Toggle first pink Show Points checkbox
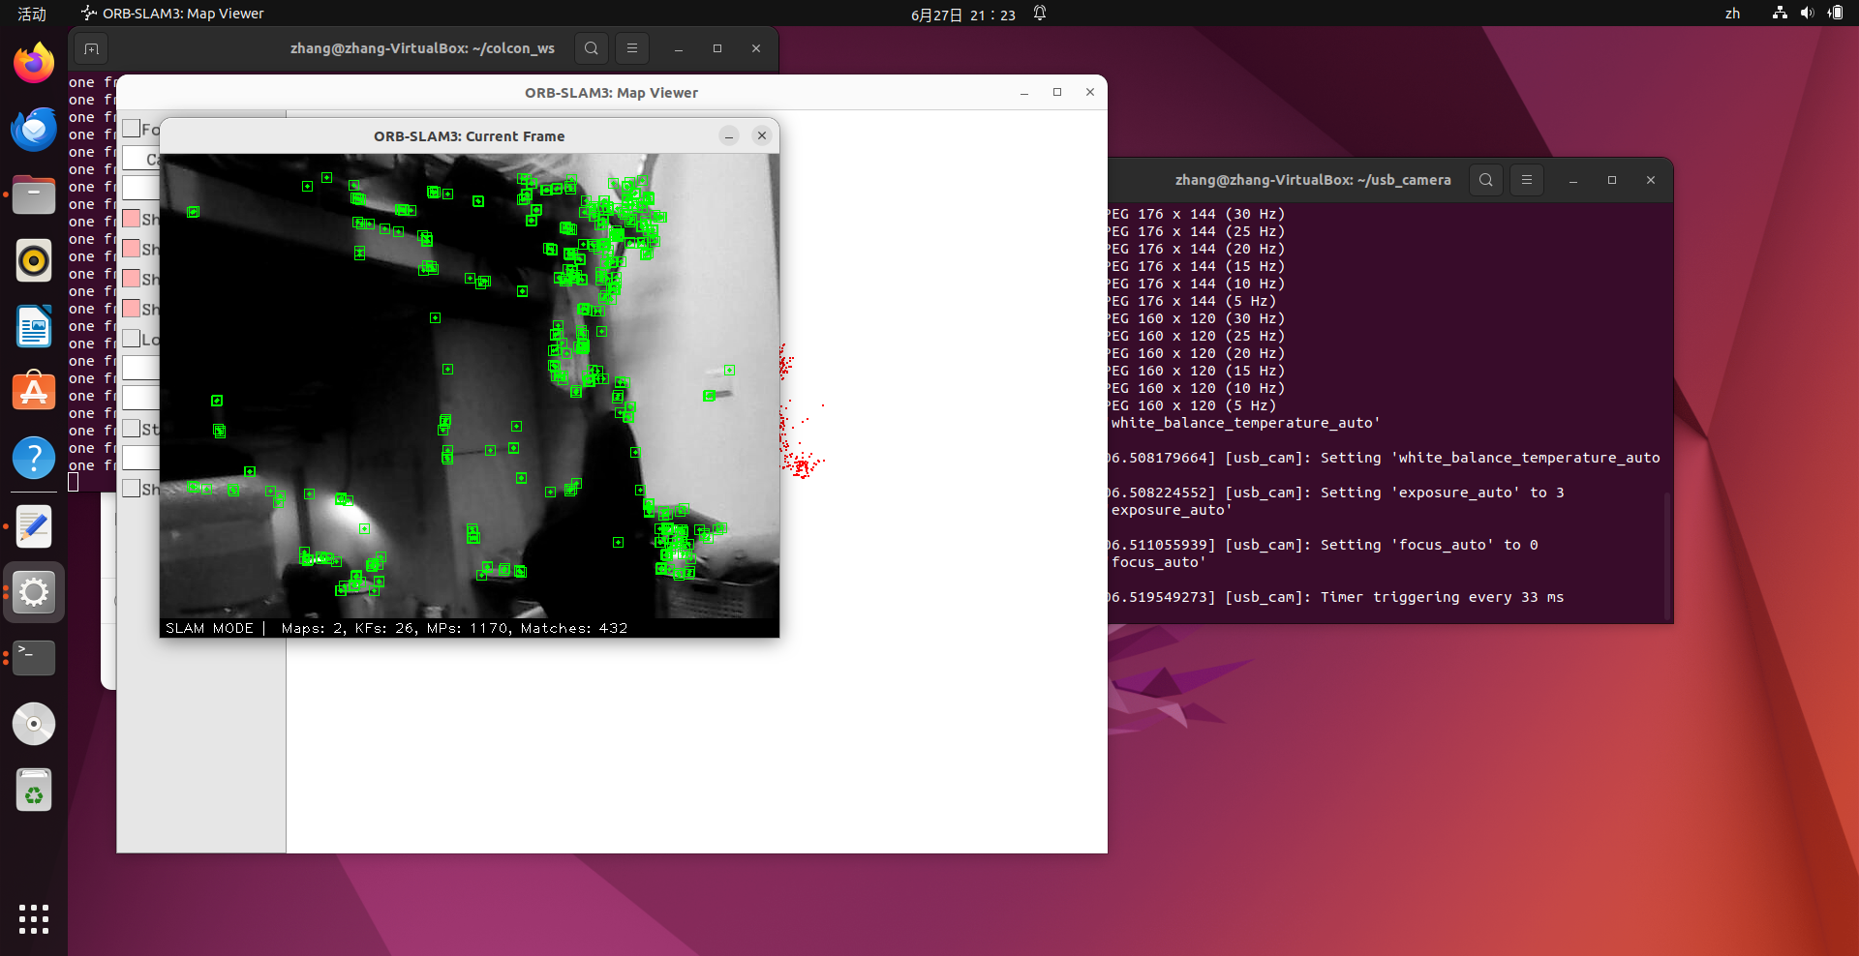1859x956 pixels. click(x=132, y=219)
